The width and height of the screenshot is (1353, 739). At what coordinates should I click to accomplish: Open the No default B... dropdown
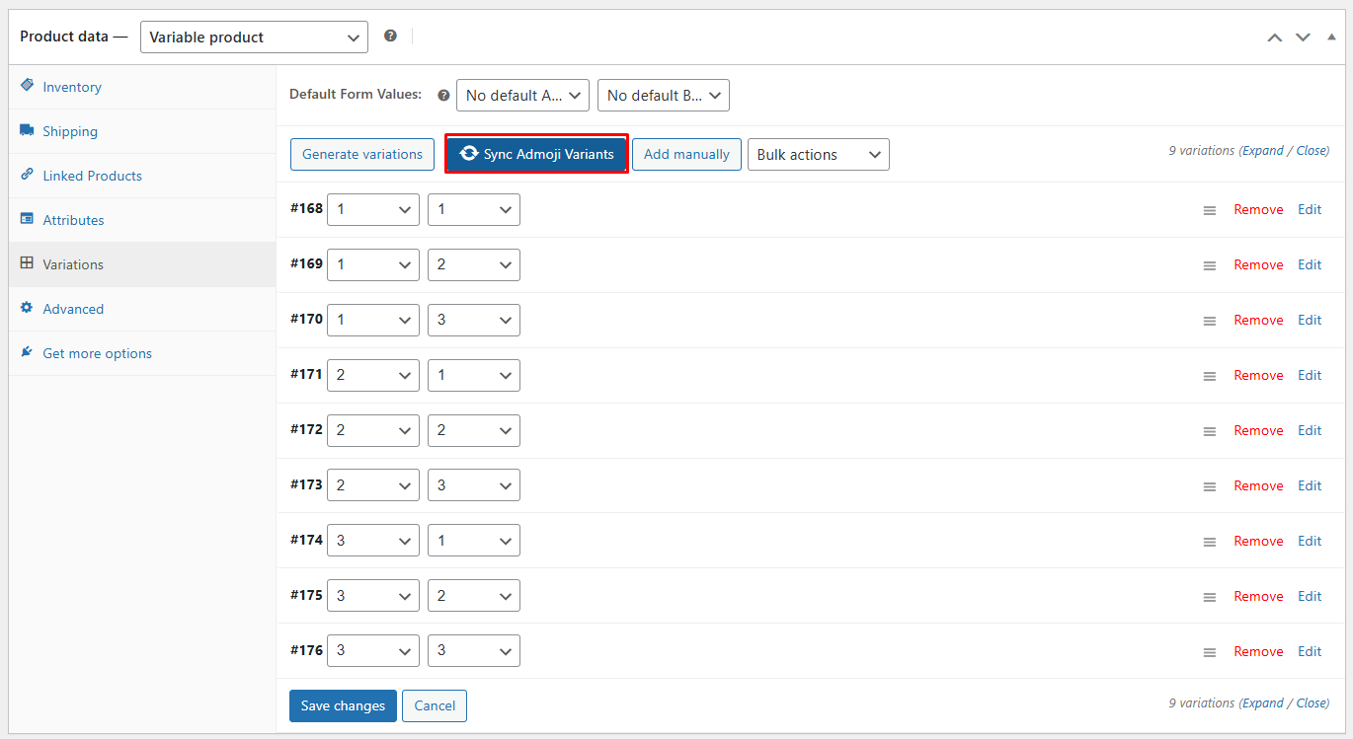pos(664,96)
